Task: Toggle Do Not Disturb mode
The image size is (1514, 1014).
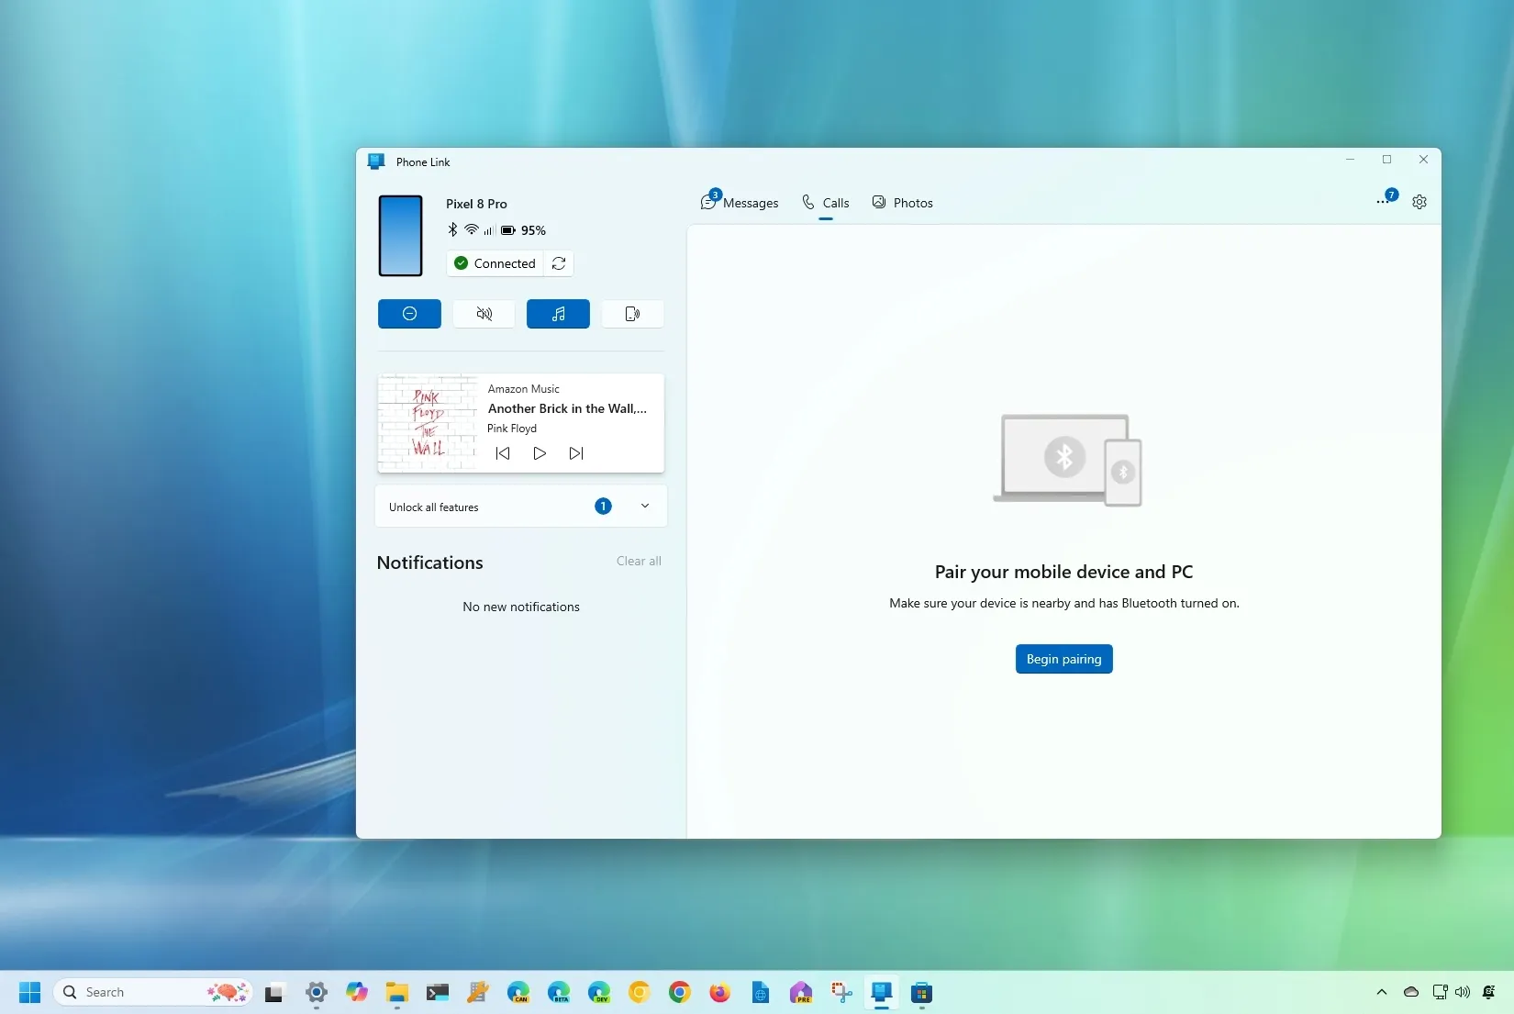Action: coord(409,314)
